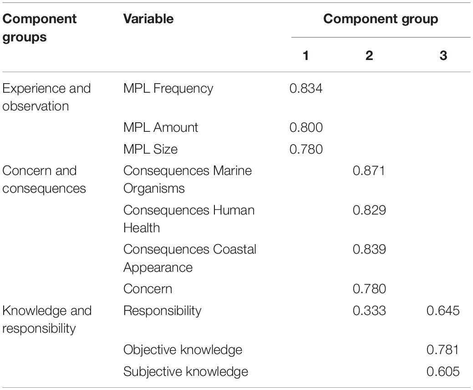Click component group number 2 header

369,56
